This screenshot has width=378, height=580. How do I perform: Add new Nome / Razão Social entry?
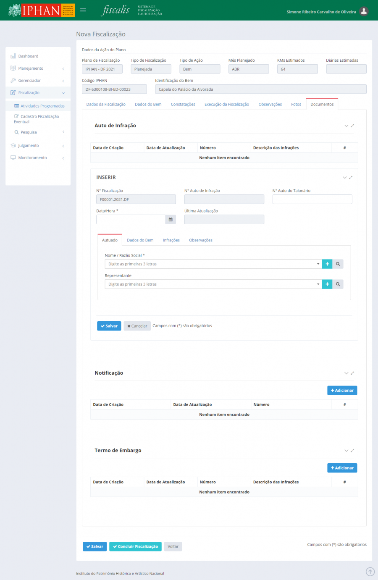tap(327, 264)
